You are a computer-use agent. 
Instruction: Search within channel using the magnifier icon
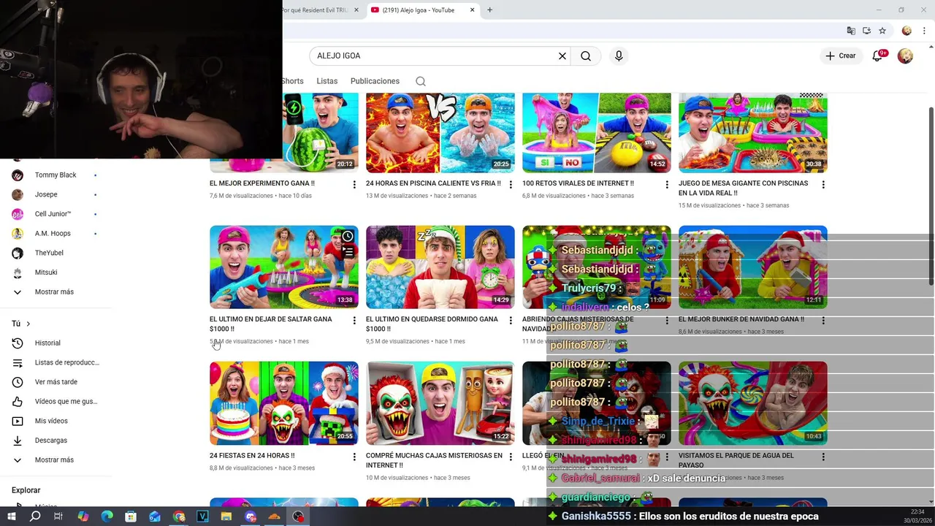tap(421, 81)
